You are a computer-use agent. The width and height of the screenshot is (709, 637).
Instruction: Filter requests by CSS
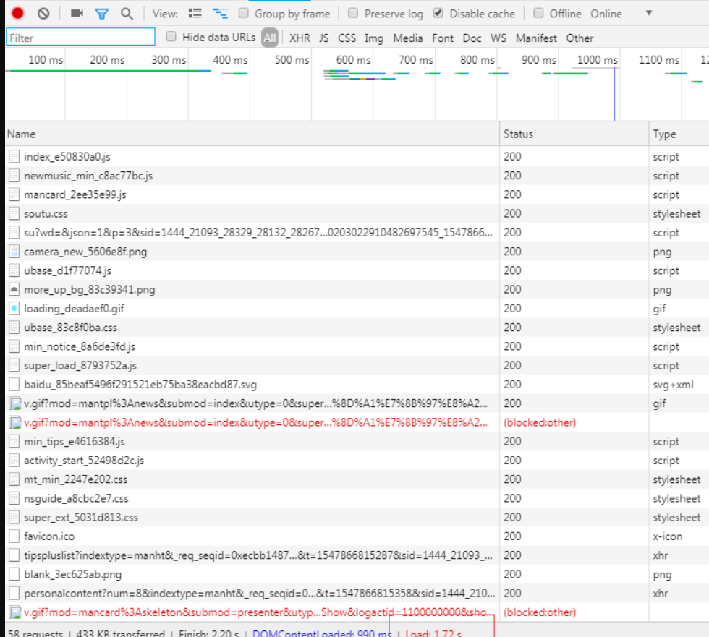coord(347,38)
